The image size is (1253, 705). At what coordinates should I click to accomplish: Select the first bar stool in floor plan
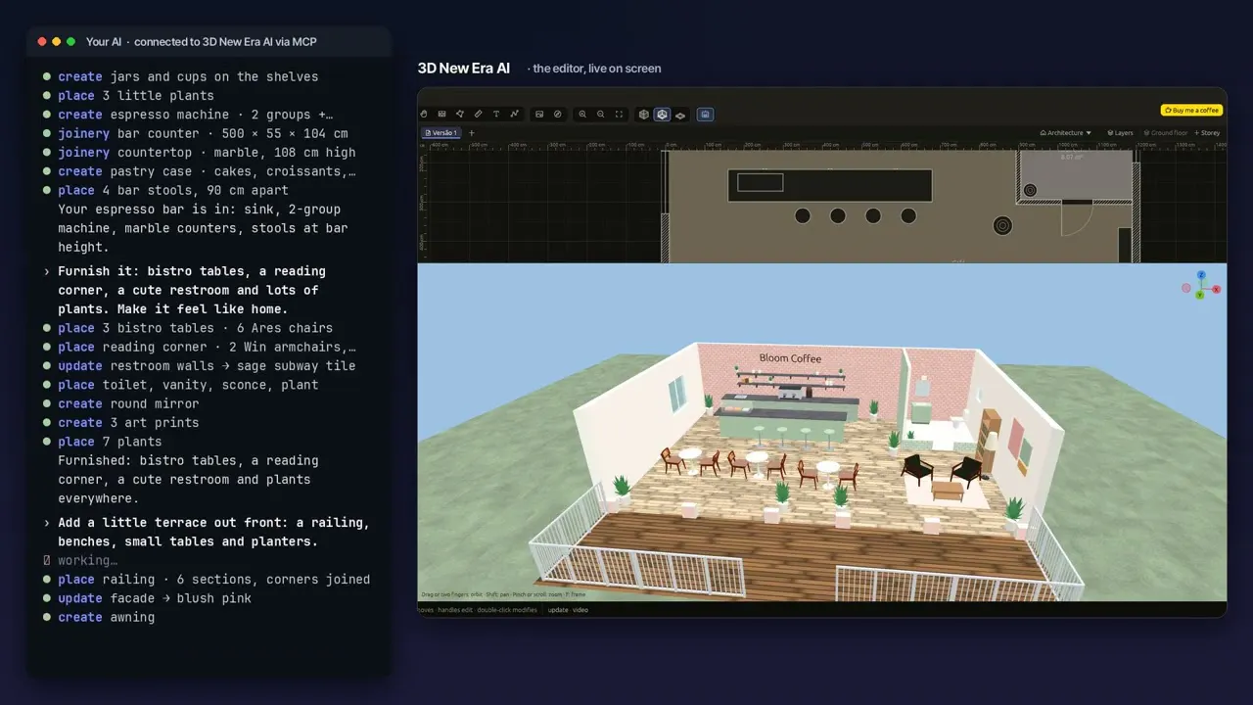point(803,215)
